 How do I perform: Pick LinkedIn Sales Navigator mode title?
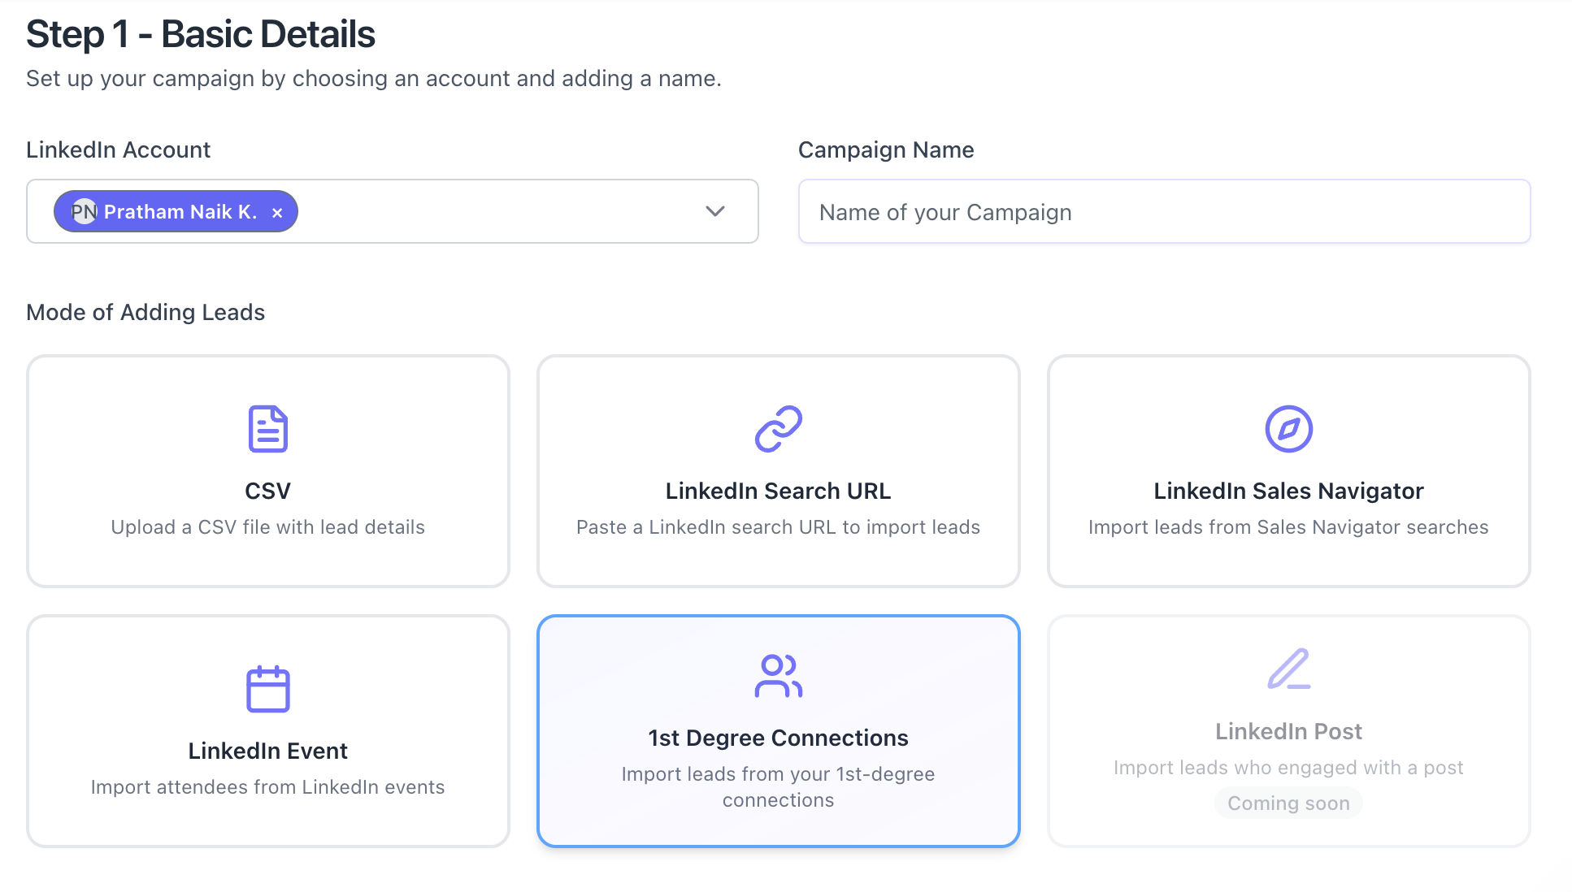[1288, 491]
